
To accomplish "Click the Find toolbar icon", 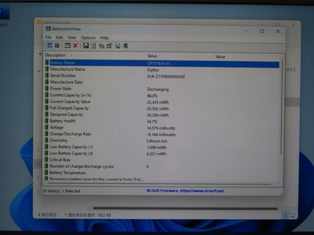I will 117,46.
